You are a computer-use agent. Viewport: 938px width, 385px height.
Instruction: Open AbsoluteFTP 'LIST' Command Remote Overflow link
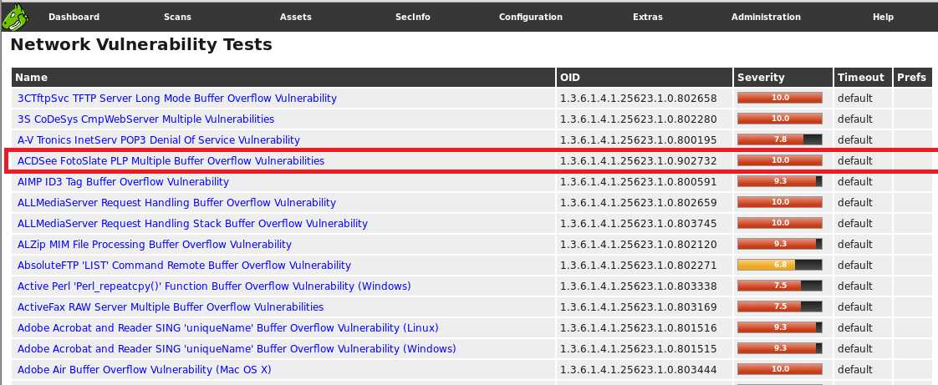[184, 266]
